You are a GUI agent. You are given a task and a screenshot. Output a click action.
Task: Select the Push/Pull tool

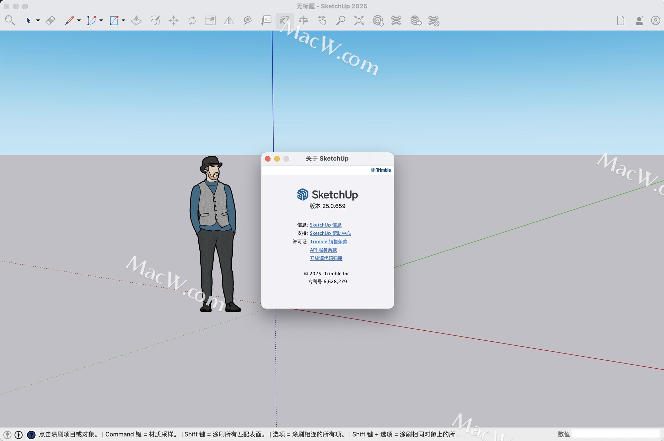click(136, 21)
